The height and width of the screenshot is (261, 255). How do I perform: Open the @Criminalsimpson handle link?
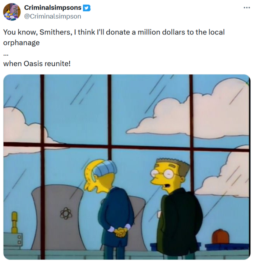[x=53, y=16]
